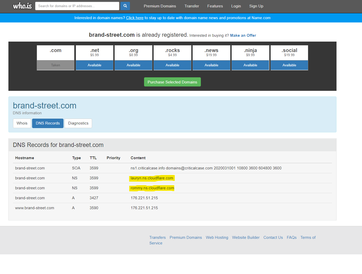Focus the domain search input field
This screenshot has width=362, height=274.
(77, 6)
